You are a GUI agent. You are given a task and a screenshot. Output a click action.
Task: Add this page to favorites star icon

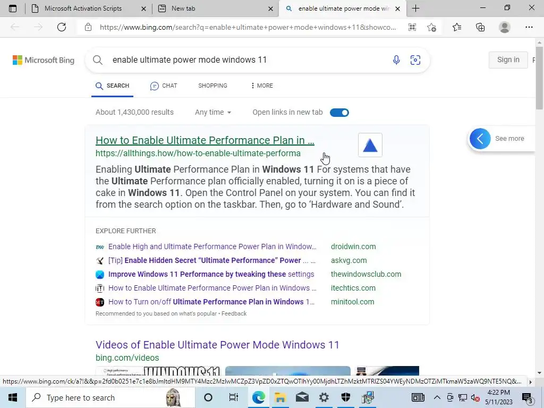pyautogui.click(x=431, y=27)
